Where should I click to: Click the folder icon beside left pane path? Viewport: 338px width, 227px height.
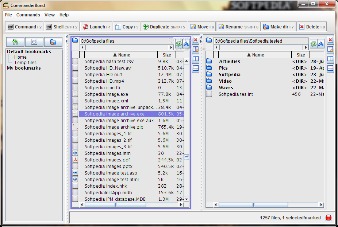pyautogui.click(x=75, y=40)
